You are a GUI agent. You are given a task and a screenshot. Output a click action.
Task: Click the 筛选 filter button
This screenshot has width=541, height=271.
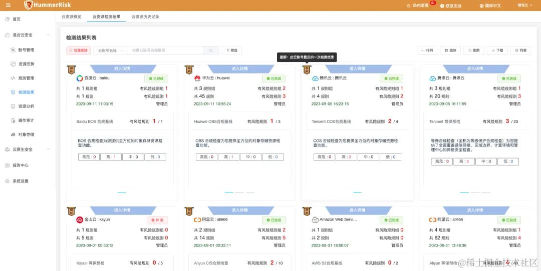click(x=232, y=50)
